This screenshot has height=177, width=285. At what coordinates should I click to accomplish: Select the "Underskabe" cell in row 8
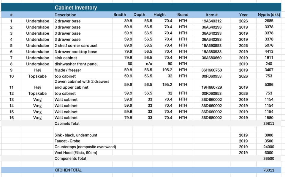38,64
